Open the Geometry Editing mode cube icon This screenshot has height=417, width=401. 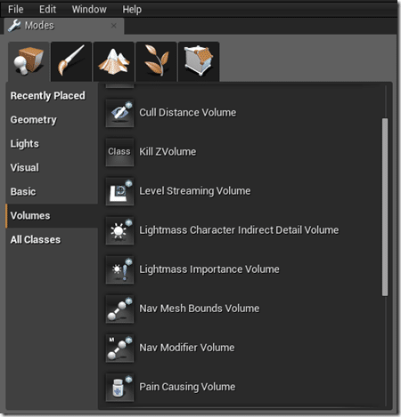coord(199,61)
